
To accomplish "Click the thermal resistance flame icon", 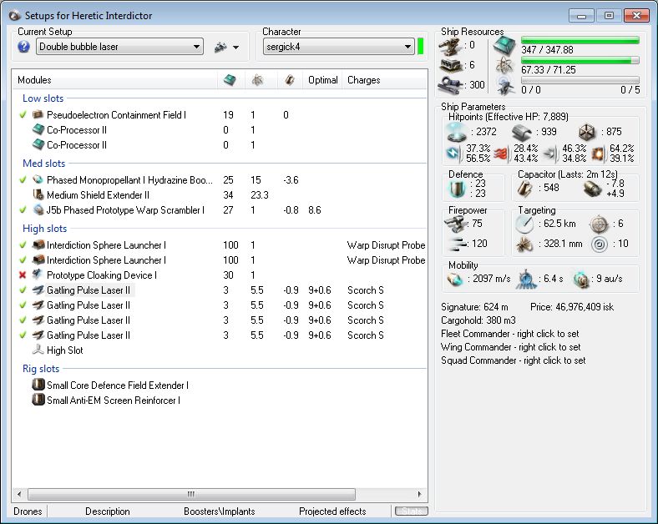I will coord(502,154).
